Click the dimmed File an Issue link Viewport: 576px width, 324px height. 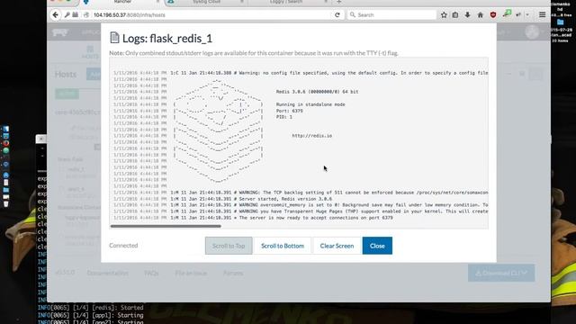(x=191, y=273)
